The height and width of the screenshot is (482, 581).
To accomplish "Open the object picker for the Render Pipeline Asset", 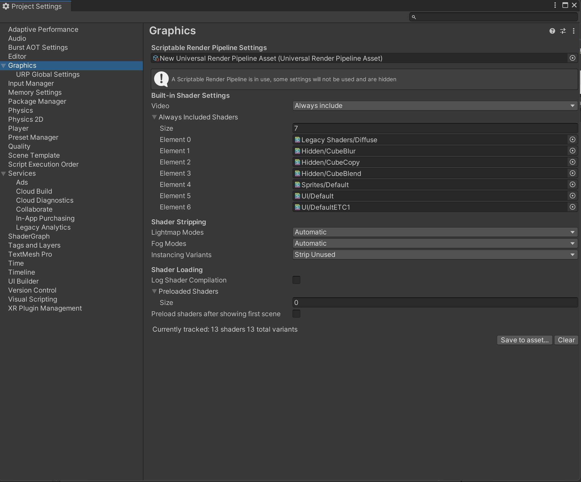I will coord(573,58).
